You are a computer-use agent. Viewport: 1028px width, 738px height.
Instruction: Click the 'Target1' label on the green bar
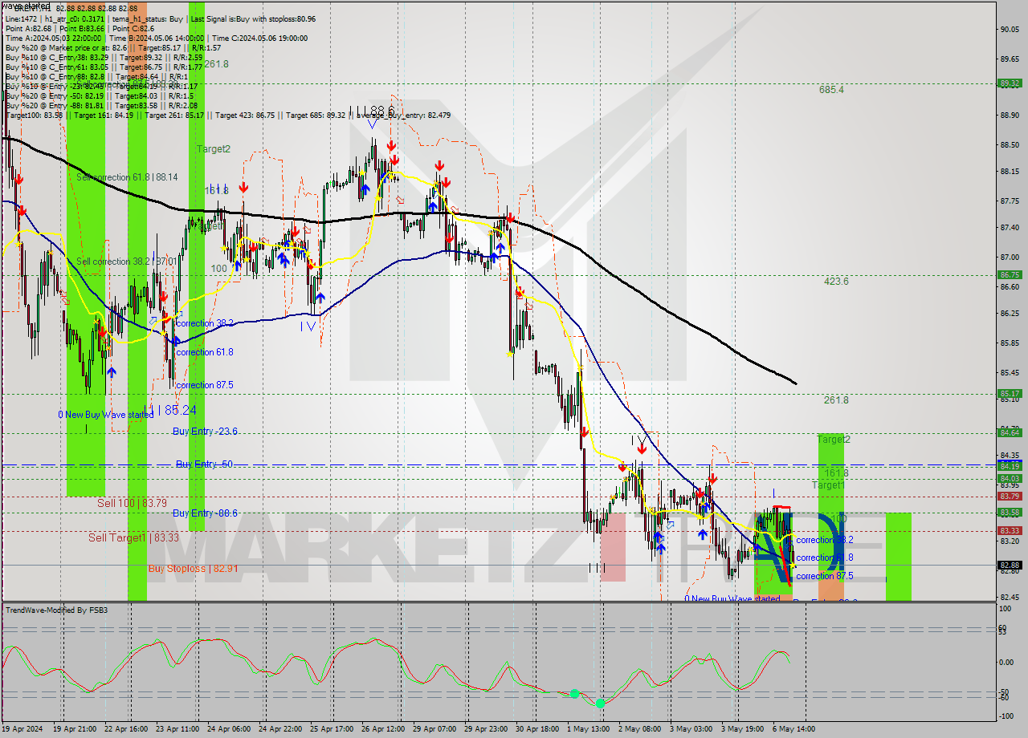coord(828,485)
